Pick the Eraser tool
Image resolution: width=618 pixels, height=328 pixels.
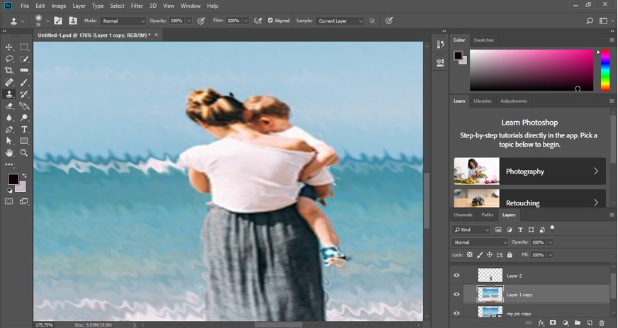click(x=9, y=106)
